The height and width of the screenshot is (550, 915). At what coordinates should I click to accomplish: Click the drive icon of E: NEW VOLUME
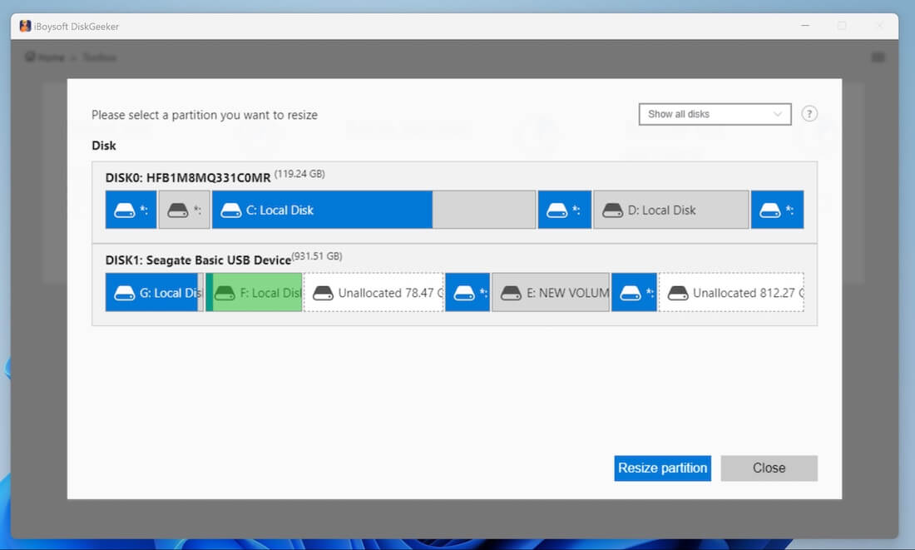tap(512, 293)
